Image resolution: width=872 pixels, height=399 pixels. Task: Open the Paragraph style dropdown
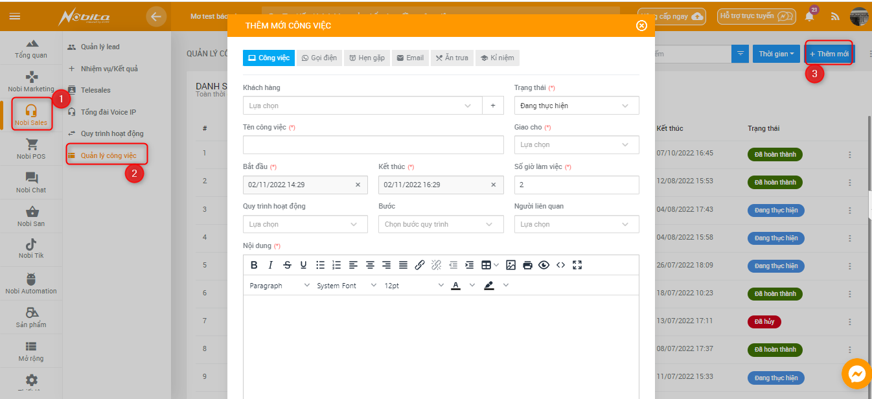tap(279, 286)
